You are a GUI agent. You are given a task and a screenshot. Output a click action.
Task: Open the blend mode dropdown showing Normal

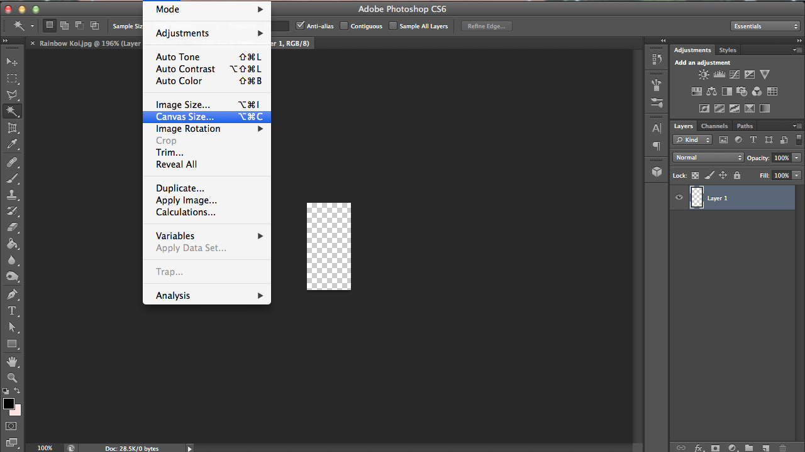(x=708, y=157)
